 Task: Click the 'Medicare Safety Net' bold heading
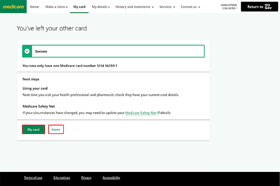(x=39, y=107)
